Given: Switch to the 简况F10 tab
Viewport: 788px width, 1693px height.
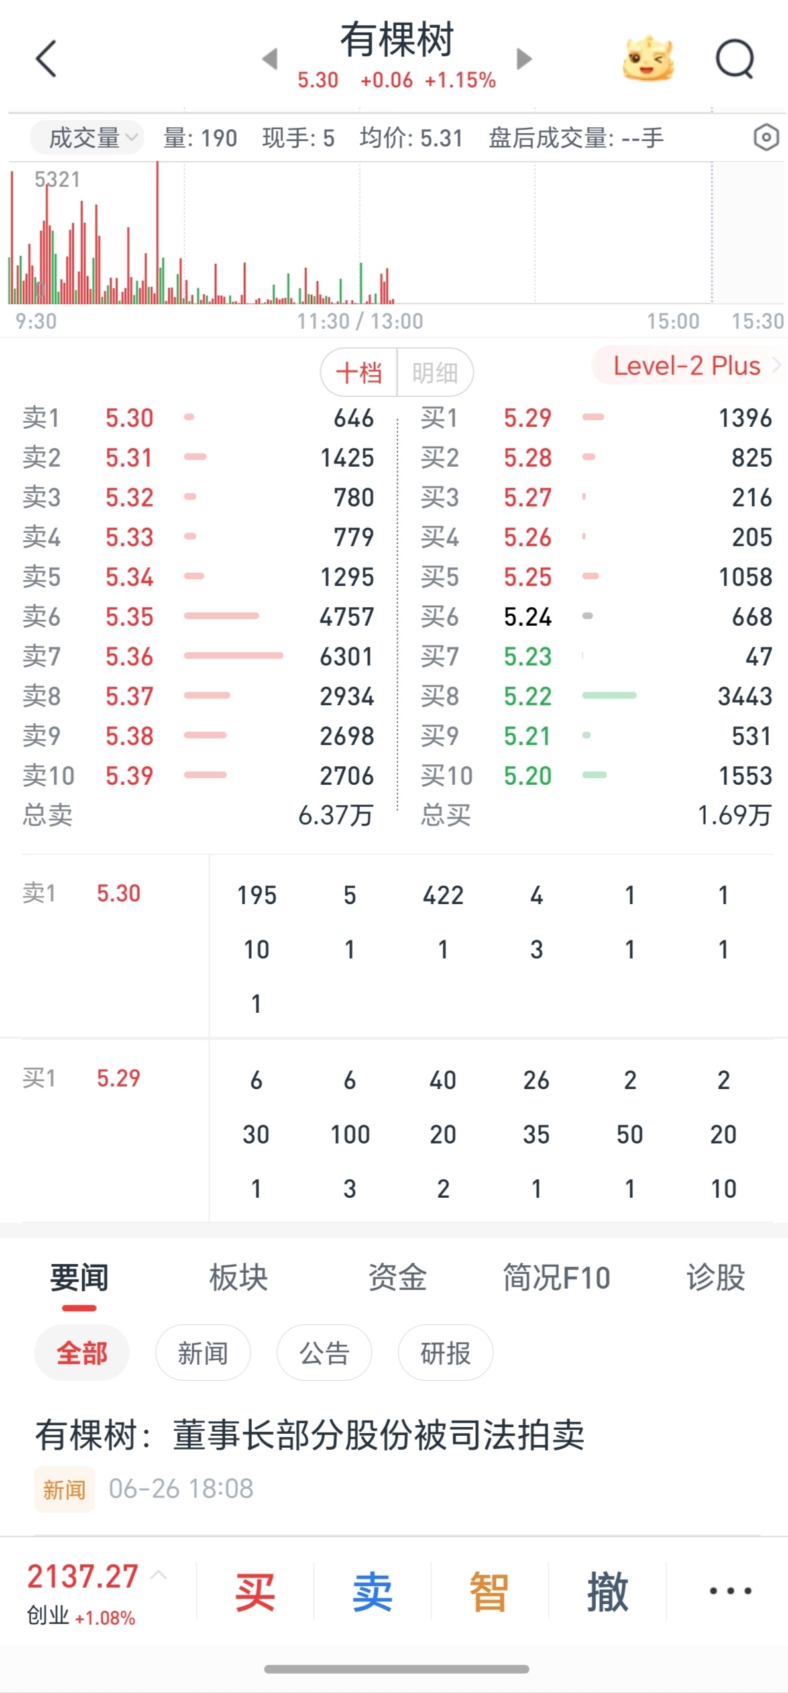Looking at the screenshot, I should pyautogui.click(x=556, y=1277).
